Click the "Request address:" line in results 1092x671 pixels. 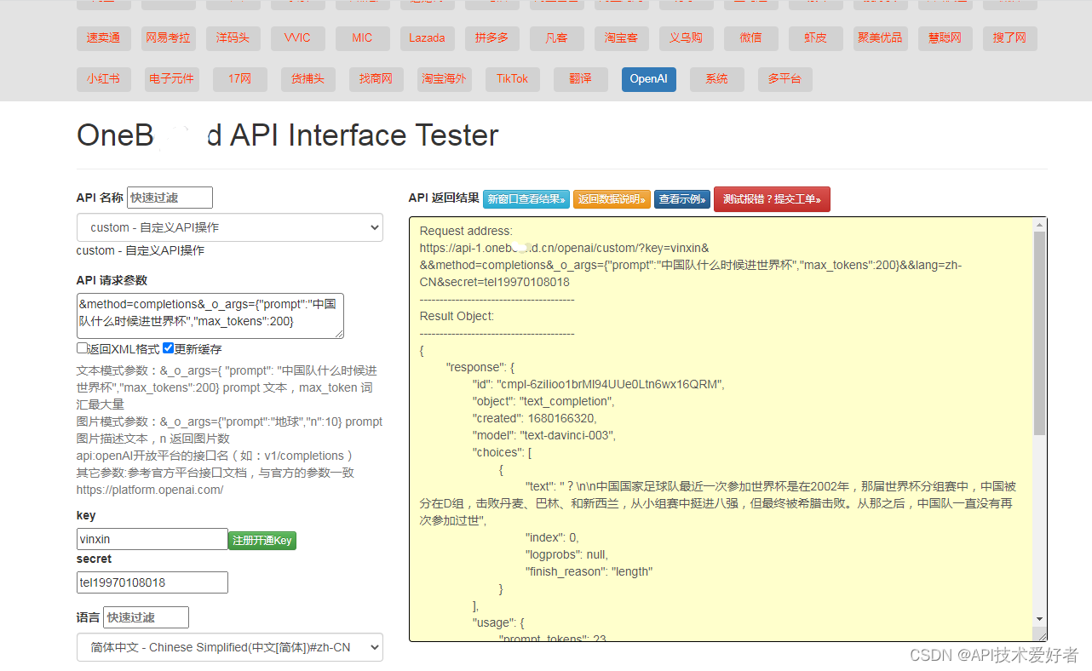[467, 231]
